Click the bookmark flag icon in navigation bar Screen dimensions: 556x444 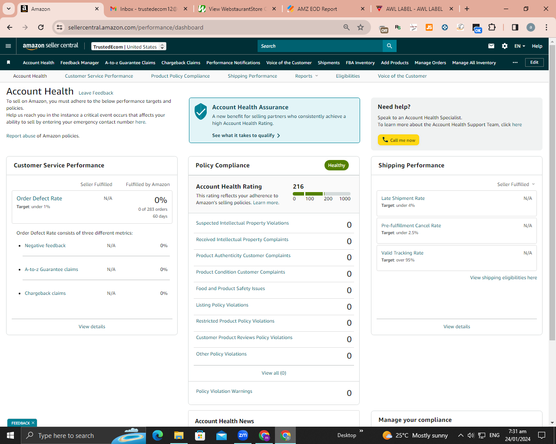(8, 62)
